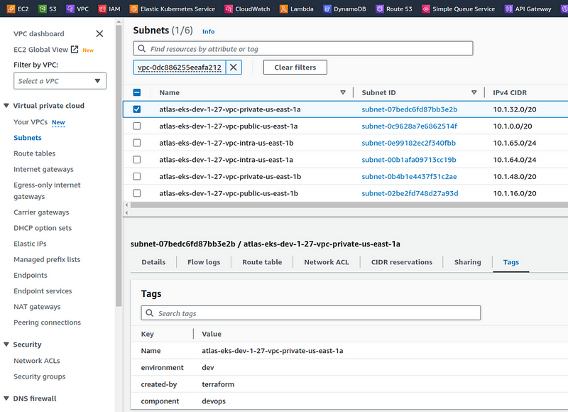Open the Select a VPC dropdown
568x412 pixels.
60,81
